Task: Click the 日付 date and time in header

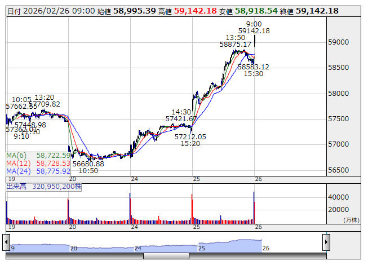Action: (58, 11)
